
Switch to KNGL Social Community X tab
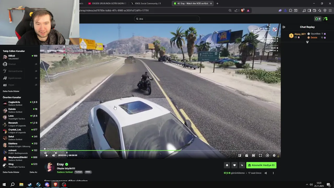click(x=150, y=3)
